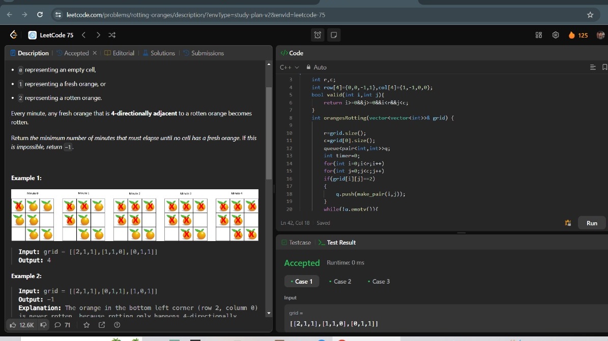
Task: Switch to the Test Result tab
Action: pyautogui.click(x=337, y=243)
